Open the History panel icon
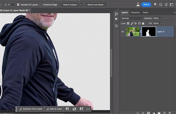 click(x=116, y=14)
